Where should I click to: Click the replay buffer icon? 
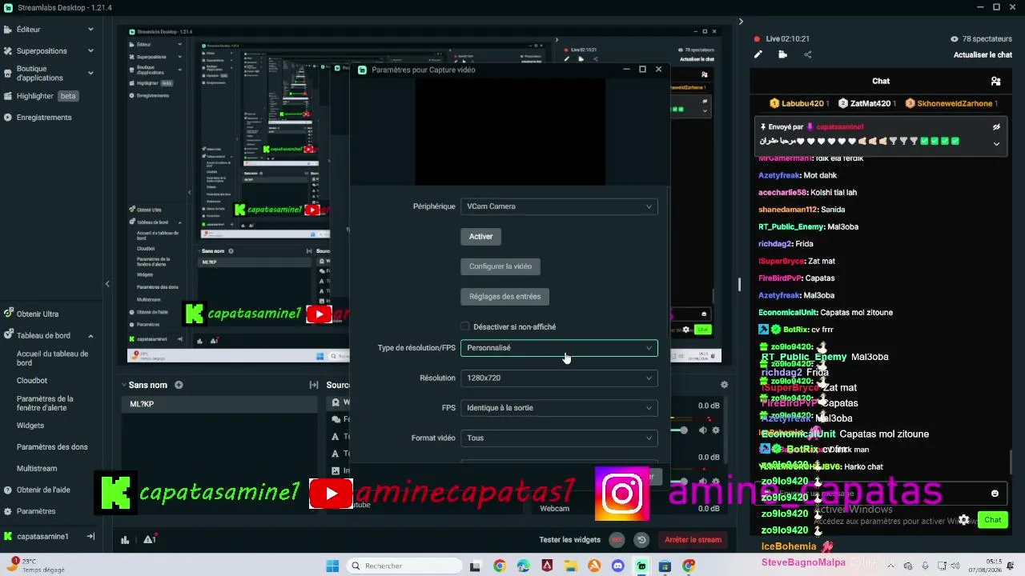click(641, 539)
